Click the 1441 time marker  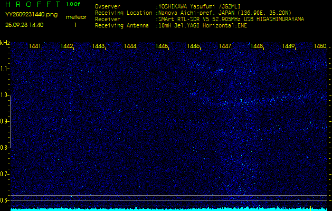pos(35,46)
